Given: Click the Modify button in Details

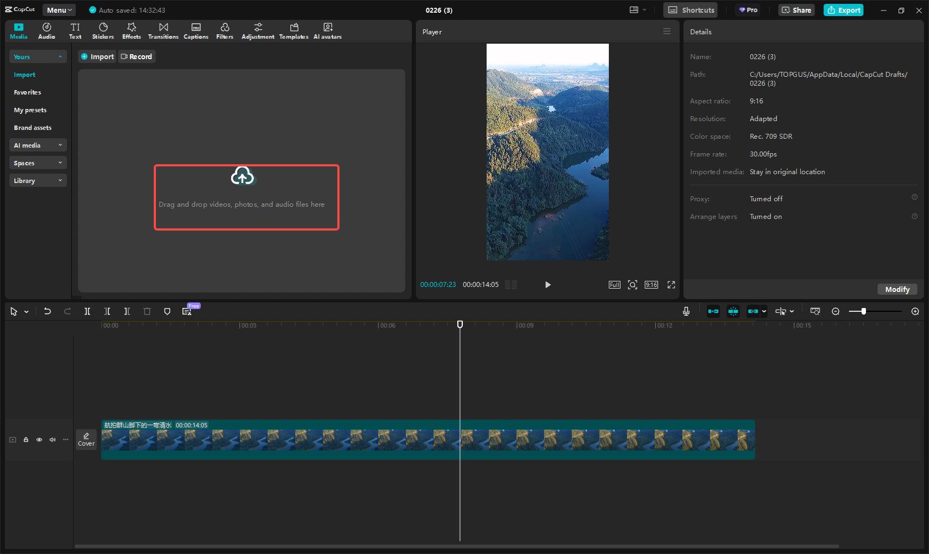Looking at the screenshot, I should 897,289.
